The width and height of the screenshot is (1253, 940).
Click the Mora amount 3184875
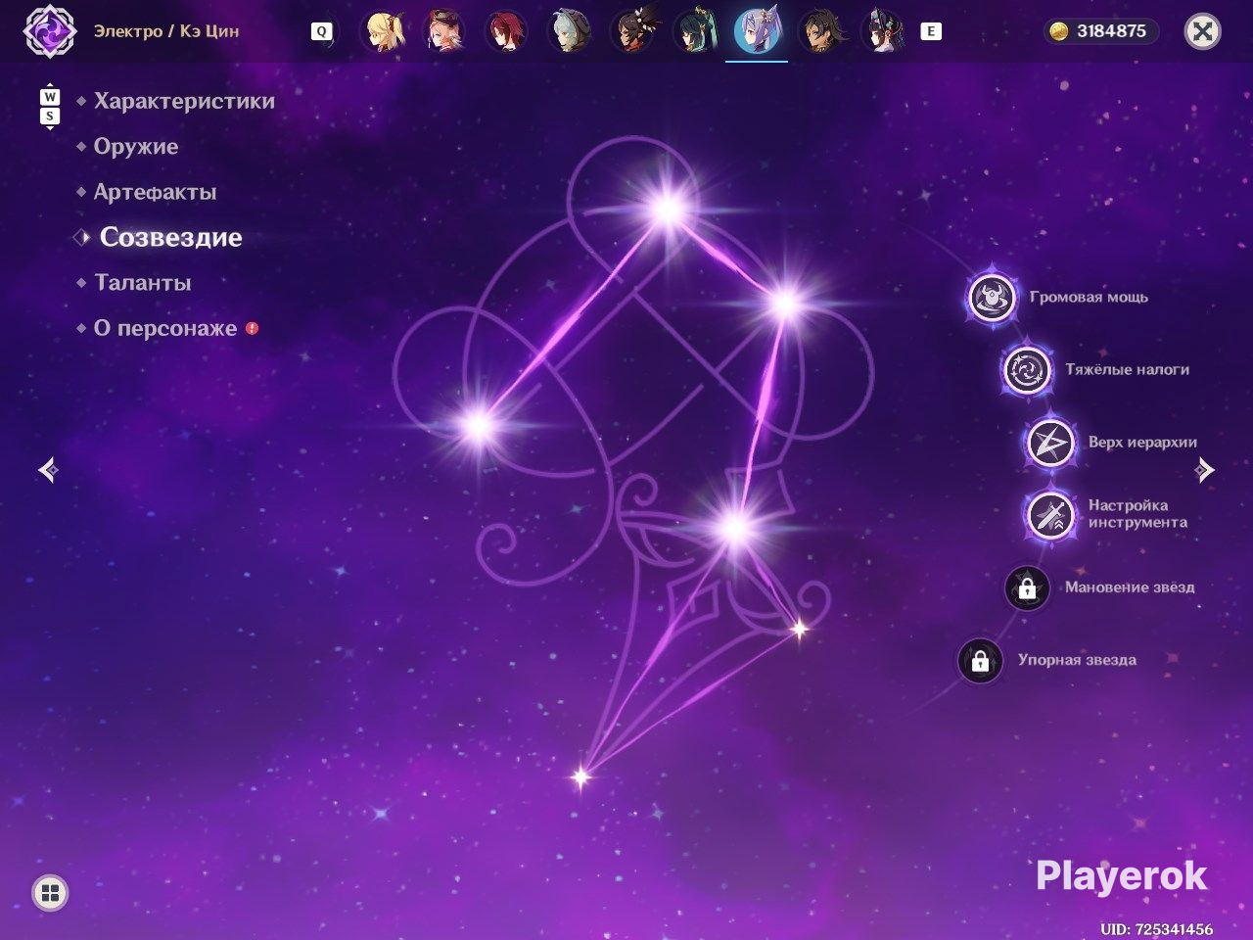[x=1111, y=31]
